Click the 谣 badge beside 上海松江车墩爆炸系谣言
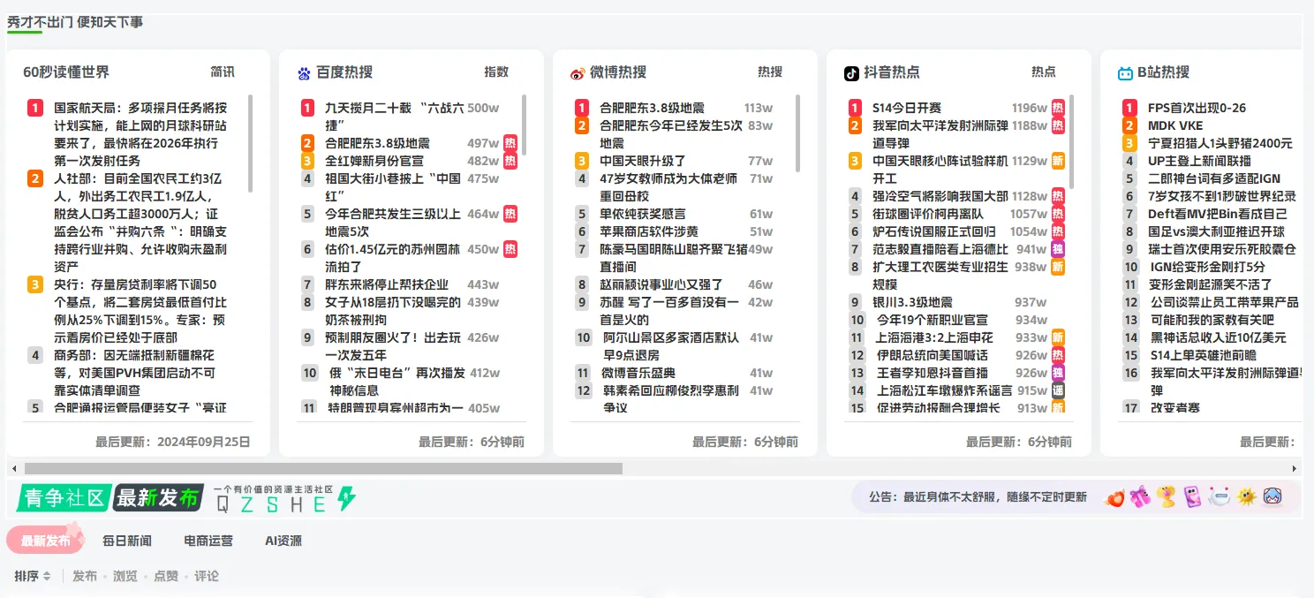This screenshot has width=1314, height=598. pyautogui.click(x=1058, y=390)
